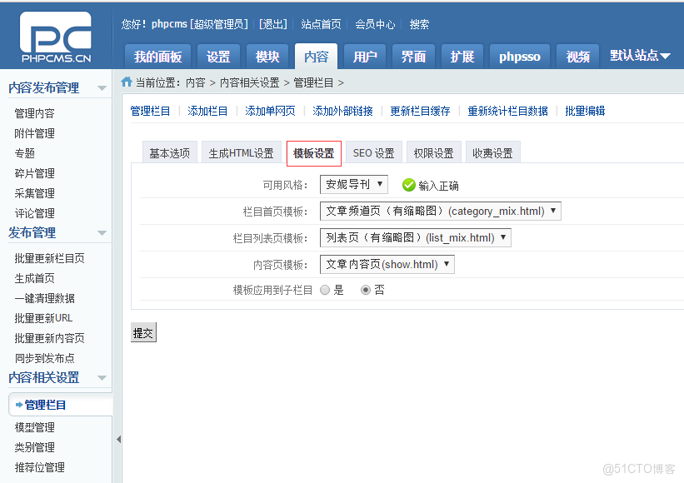
Task: Expand the 发布管理 sidebar section
Action: tap(103, 232)
